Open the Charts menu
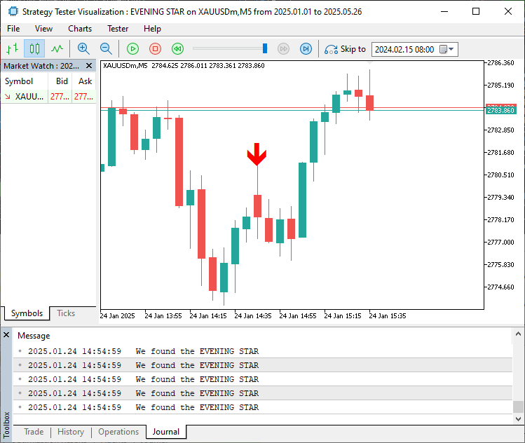 tap(80, 29)
